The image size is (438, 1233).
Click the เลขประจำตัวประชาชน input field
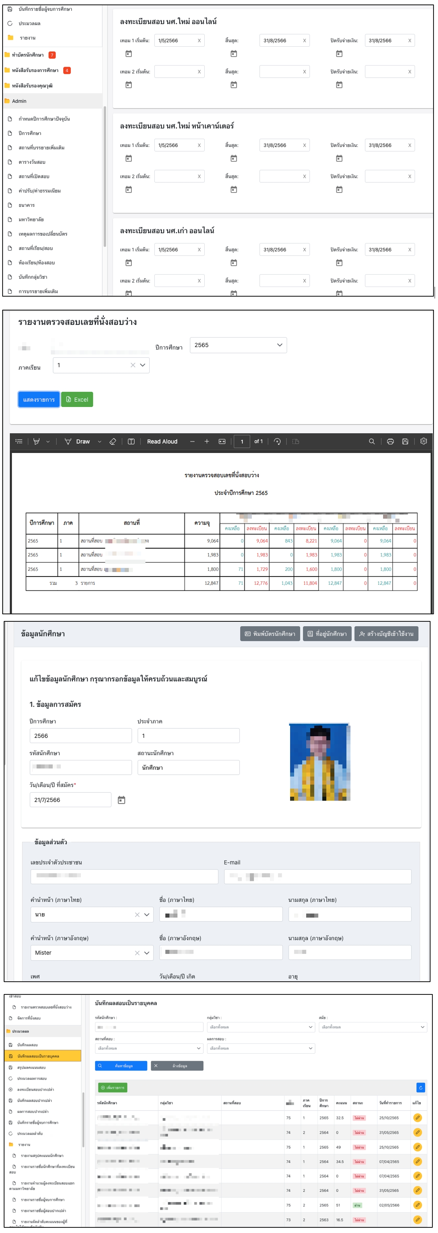[x=124, y=877]
